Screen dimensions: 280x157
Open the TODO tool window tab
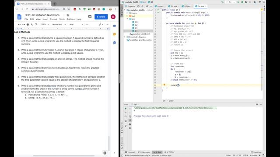coord(169,152)
